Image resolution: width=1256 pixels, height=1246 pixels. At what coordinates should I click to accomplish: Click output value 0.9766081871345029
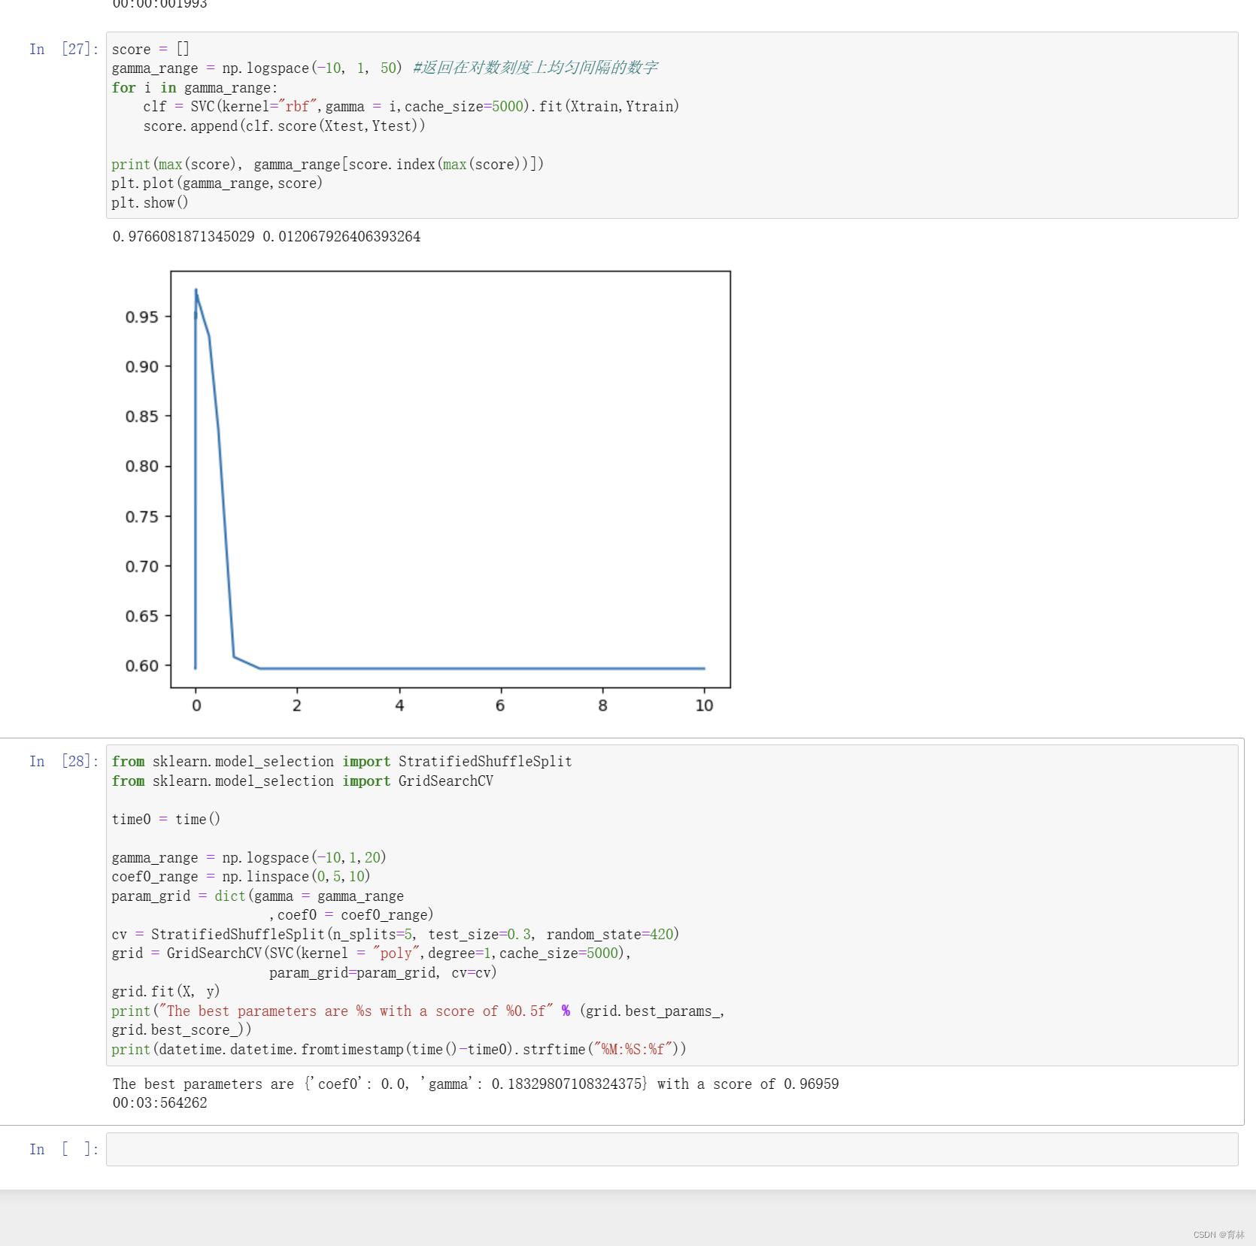(184, 236)
